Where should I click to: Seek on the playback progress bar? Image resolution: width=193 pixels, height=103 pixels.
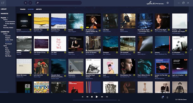click(x=95, y=100)
